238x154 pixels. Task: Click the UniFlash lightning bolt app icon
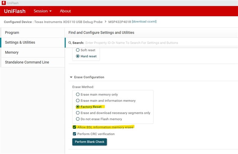[x=4, y=3]
